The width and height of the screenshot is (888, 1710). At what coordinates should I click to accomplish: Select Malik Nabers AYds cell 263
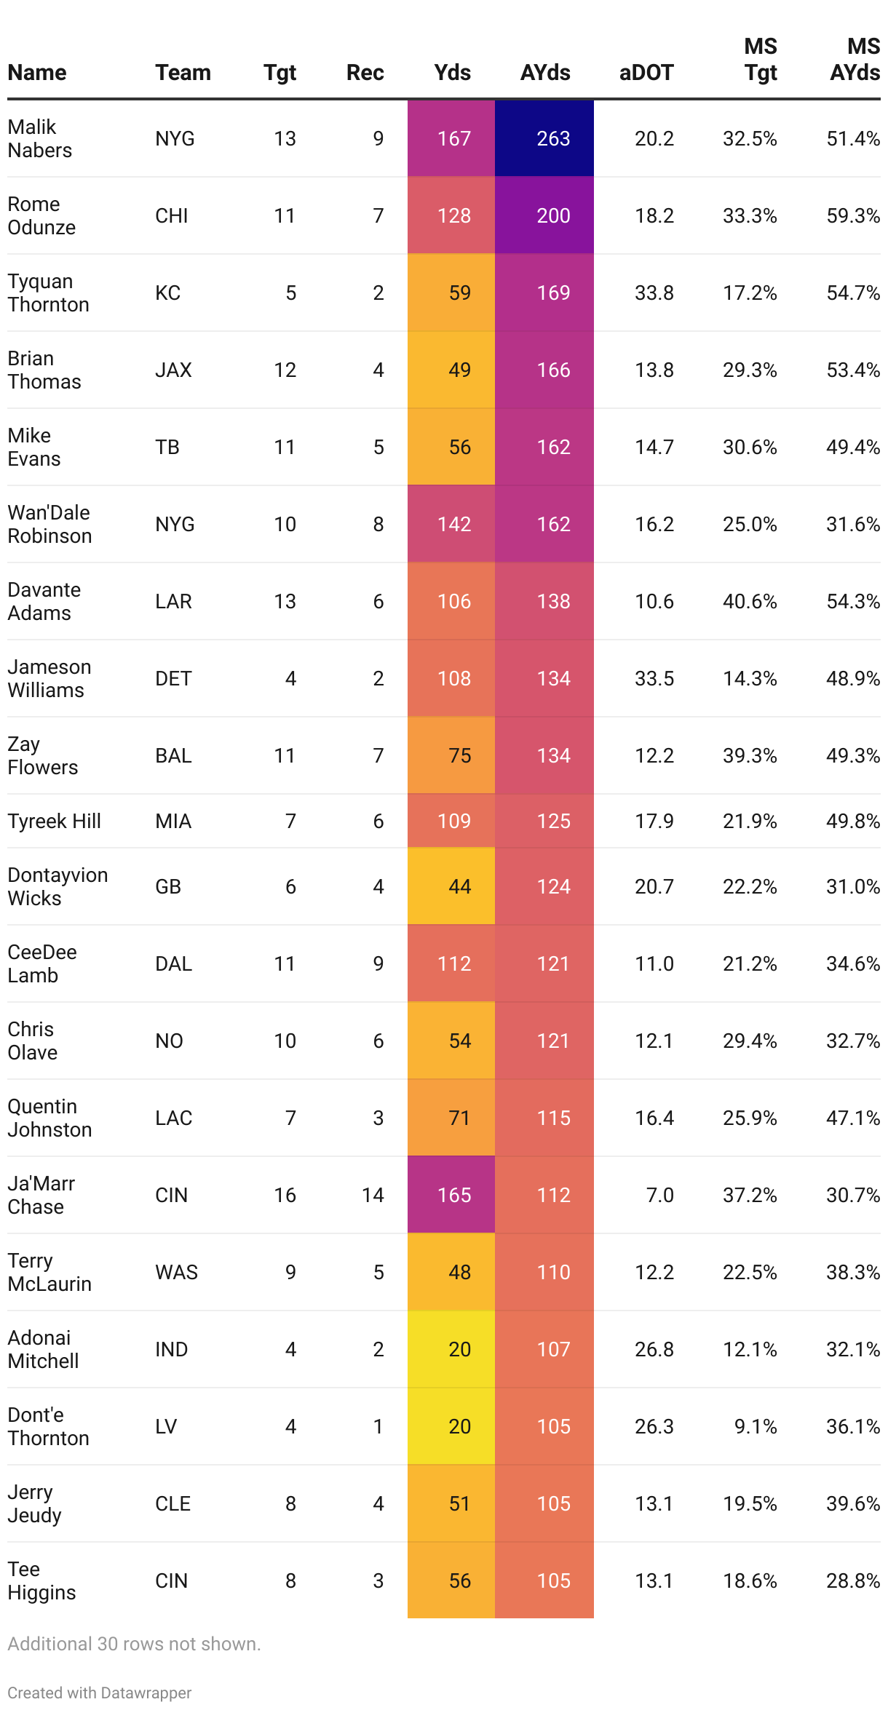click(544, 138)
